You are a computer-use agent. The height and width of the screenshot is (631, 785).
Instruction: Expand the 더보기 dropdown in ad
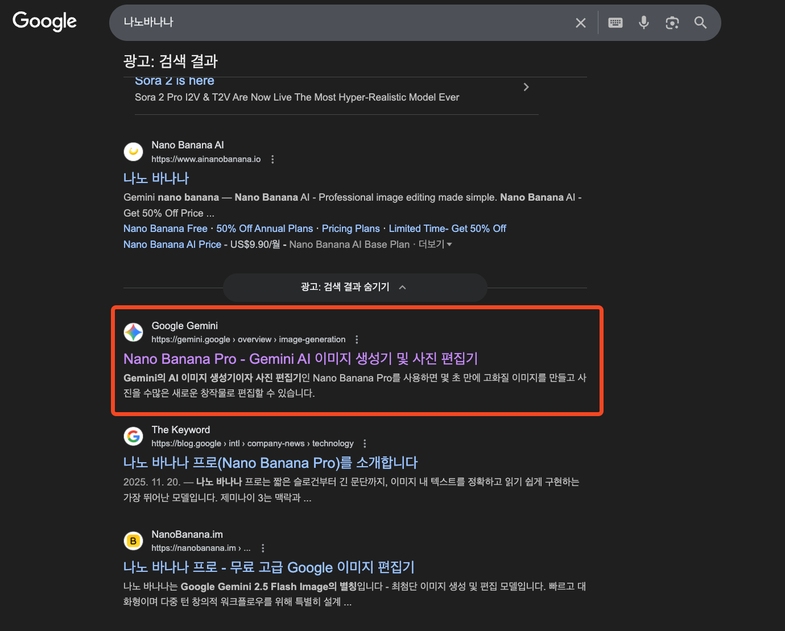(435, 244)
